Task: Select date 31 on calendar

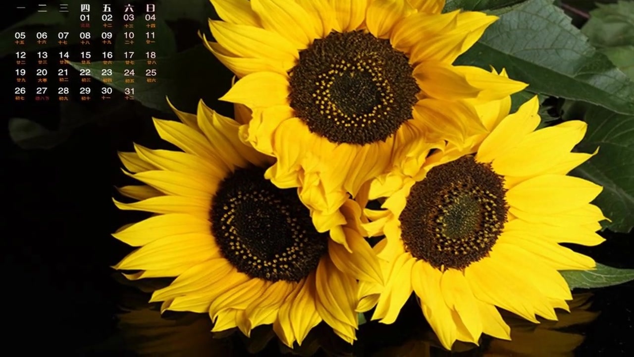Action: [129, 91]
